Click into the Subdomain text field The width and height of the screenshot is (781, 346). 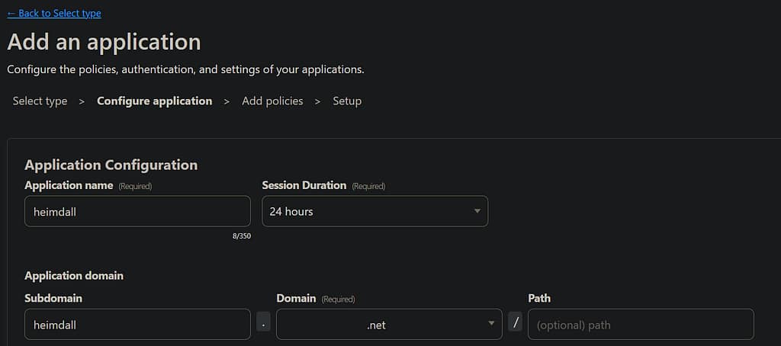click(137, 324)
